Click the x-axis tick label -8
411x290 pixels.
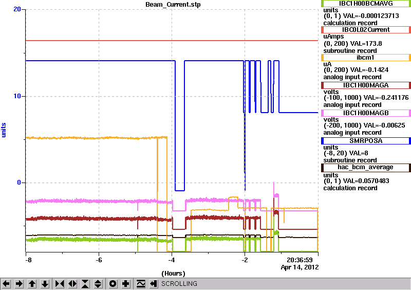(28, 260)
